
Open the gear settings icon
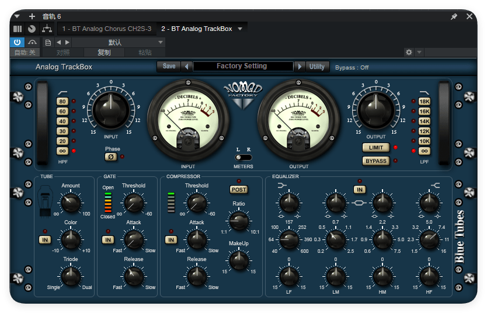point(409,52)
